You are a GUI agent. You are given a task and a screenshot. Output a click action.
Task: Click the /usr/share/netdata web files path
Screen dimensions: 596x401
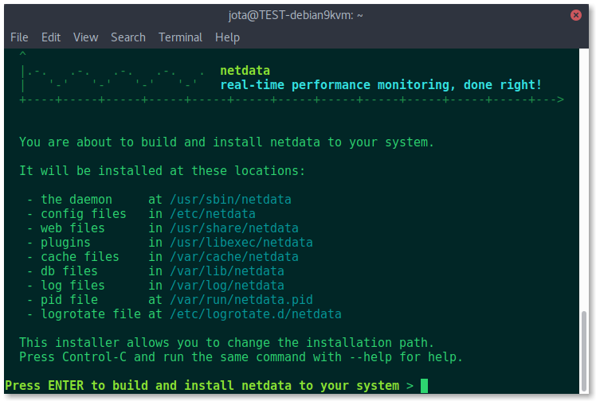(x=234, y=228)
